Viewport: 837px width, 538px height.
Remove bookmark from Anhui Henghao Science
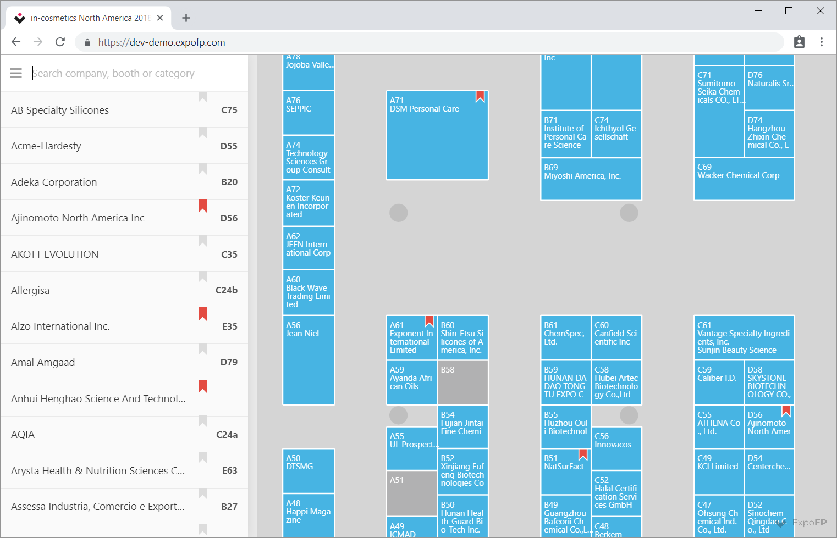coord(202,386)
